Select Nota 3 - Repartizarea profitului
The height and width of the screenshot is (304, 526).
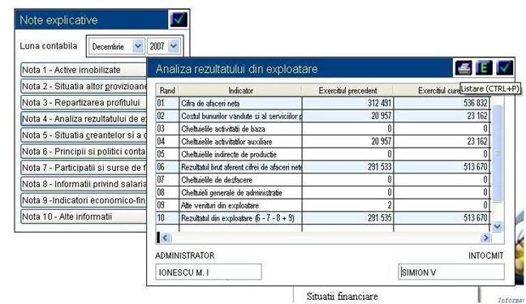pos(84,102)
